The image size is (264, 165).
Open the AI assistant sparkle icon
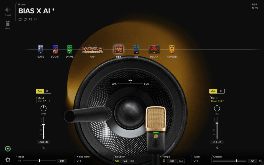tap(8, 149)
